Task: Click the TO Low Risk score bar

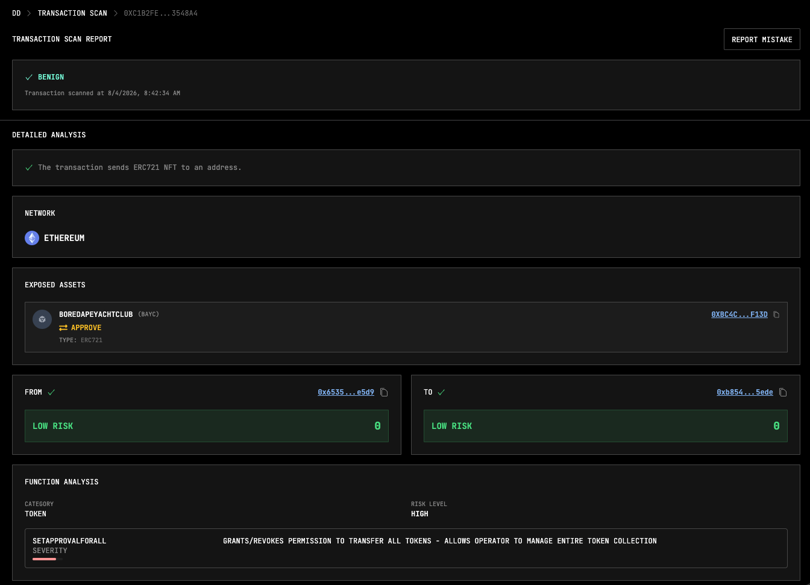Action: [606, 426]
